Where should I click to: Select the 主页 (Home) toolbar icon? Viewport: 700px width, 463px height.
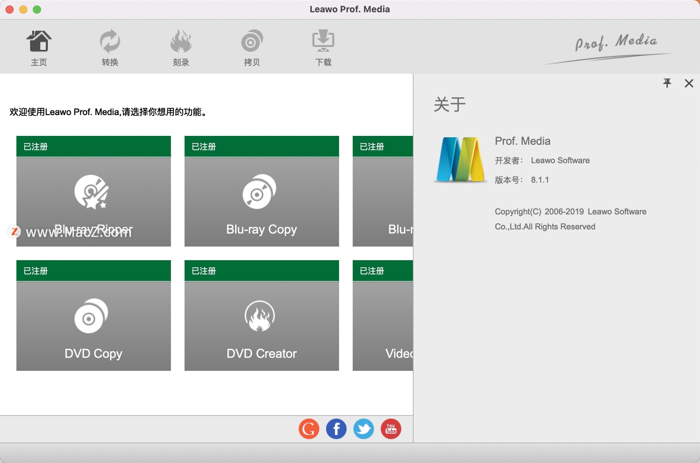coord(39,47)
